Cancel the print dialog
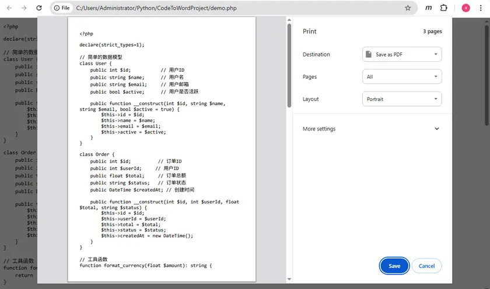The width and height of the screenshot is (490, 289). click(x=426, y=266)
